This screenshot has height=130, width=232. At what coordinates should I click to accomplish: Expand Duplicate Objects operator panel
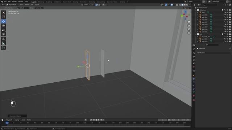click(17, 116)
